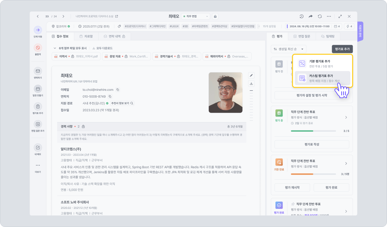Screen dimensions: 387x227
Task: Click the 평가표 작성 button
Action: click(312, 144)
